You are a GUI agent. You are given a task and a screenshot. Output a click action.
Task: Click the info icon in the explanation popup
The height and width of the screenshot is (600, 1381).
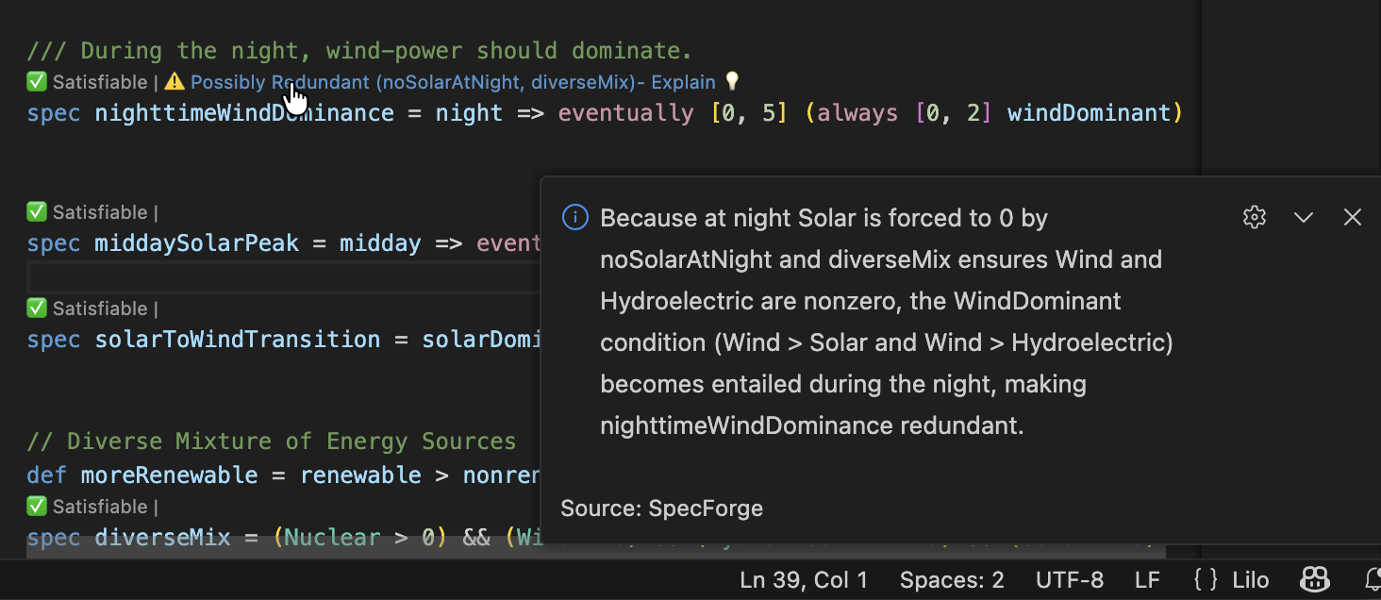[575, 217]
